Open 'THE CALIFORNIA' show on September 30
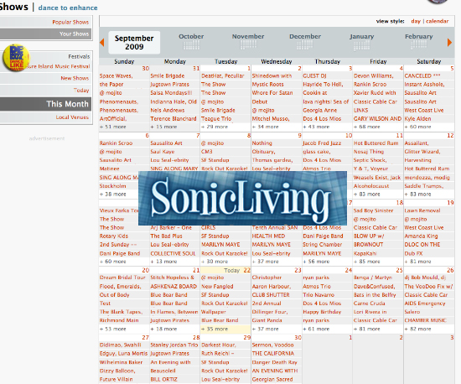The height and width of the screenshot is (384, 461). pos(273,354)
